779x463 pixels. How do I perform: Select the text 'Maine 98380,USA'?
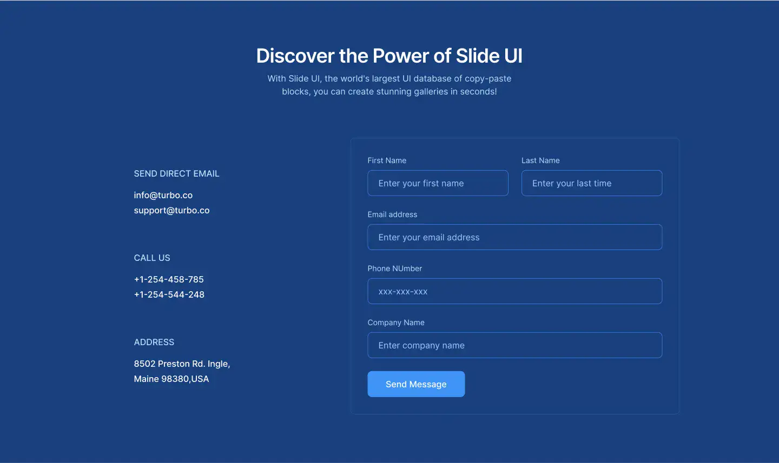[x=171, y=379]
